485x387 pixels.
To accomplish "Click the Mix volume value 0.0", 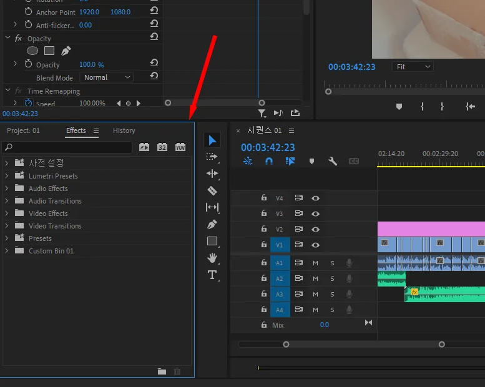I will coord(325,325).
